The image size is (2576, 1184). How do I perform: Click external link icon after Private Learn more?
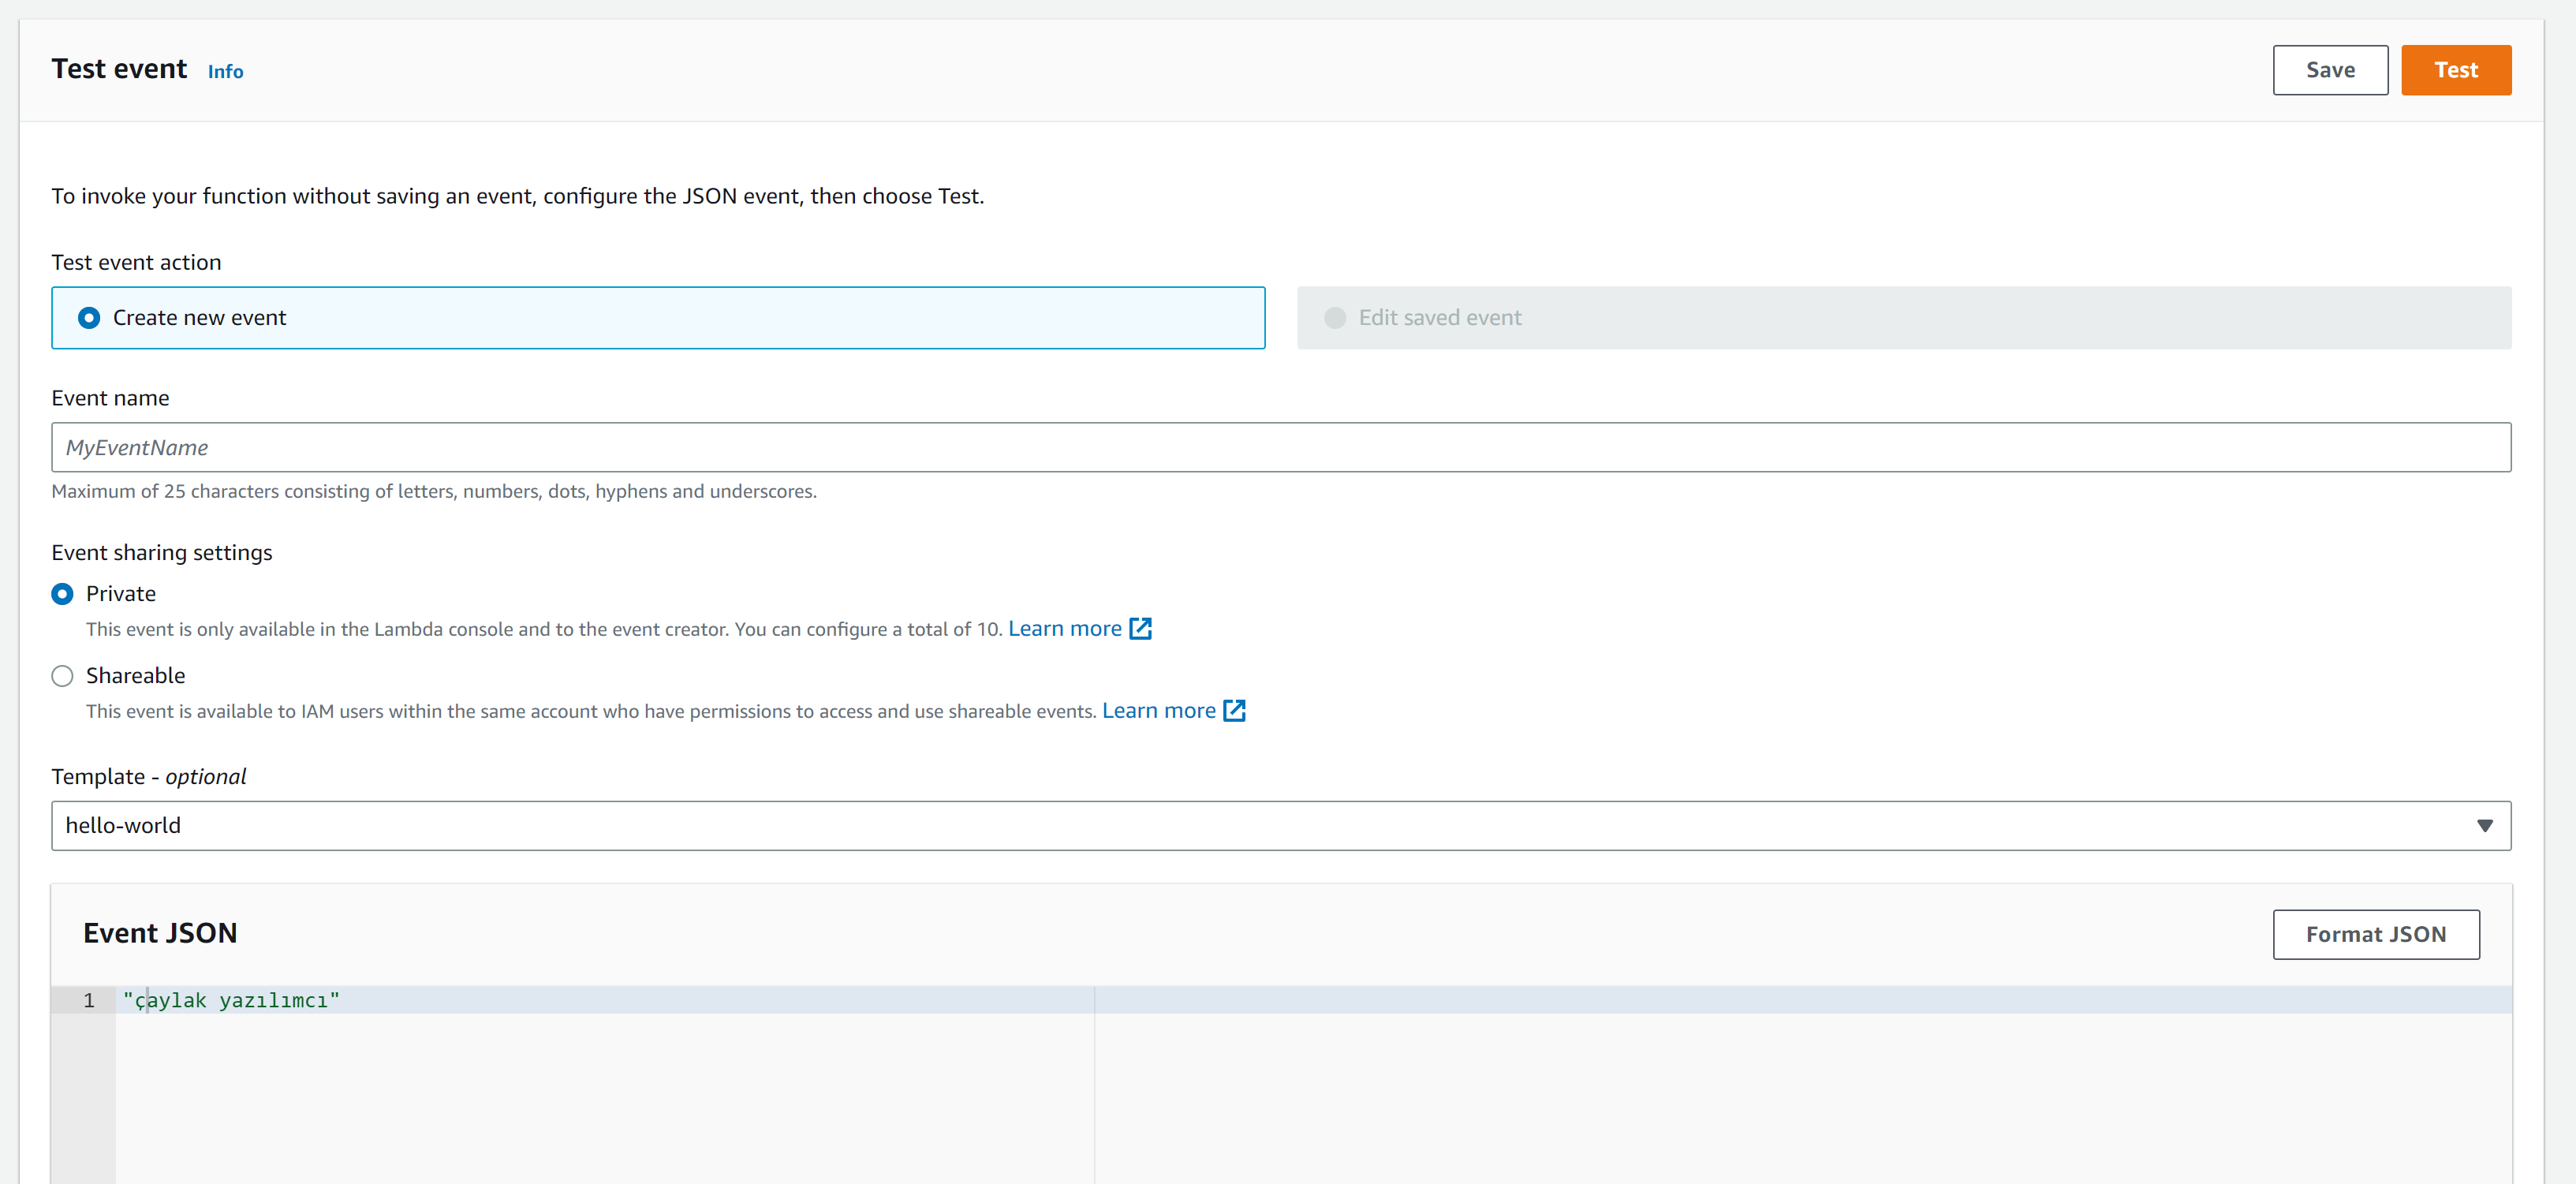pos(1140,629)
